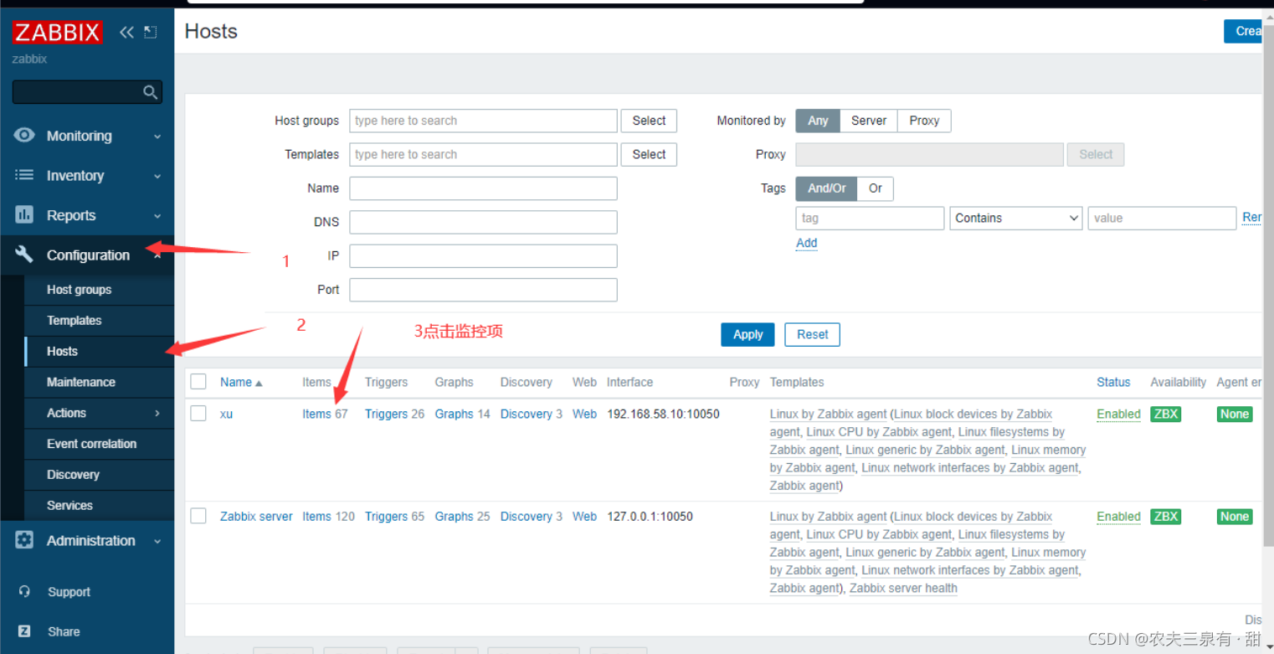Viewport: 1274px width, 654px height.
Task: Click None encryption badge for xu
Action: click(x=1234, y=414)
